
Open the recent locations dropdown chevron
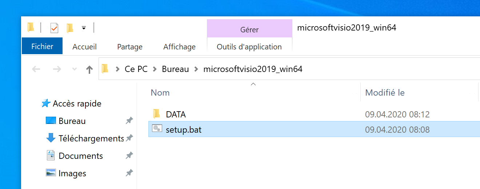point(75,69)
